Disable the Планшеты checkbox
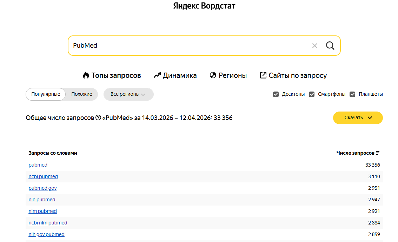The height and width of the screenshot is (242, 398). [352, 94]
